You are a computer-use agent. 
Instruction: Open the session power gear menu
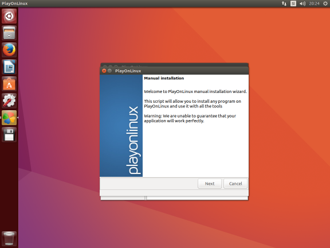tap(325, 3)
